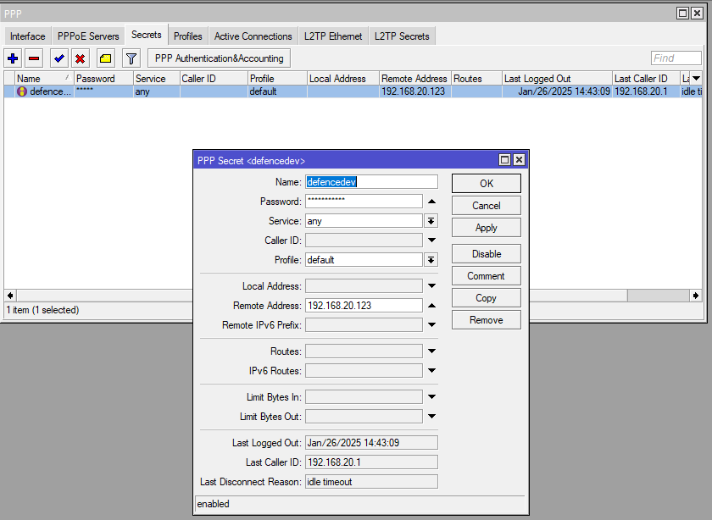Expand the Limit Bytes Out field

coord(431,417)
